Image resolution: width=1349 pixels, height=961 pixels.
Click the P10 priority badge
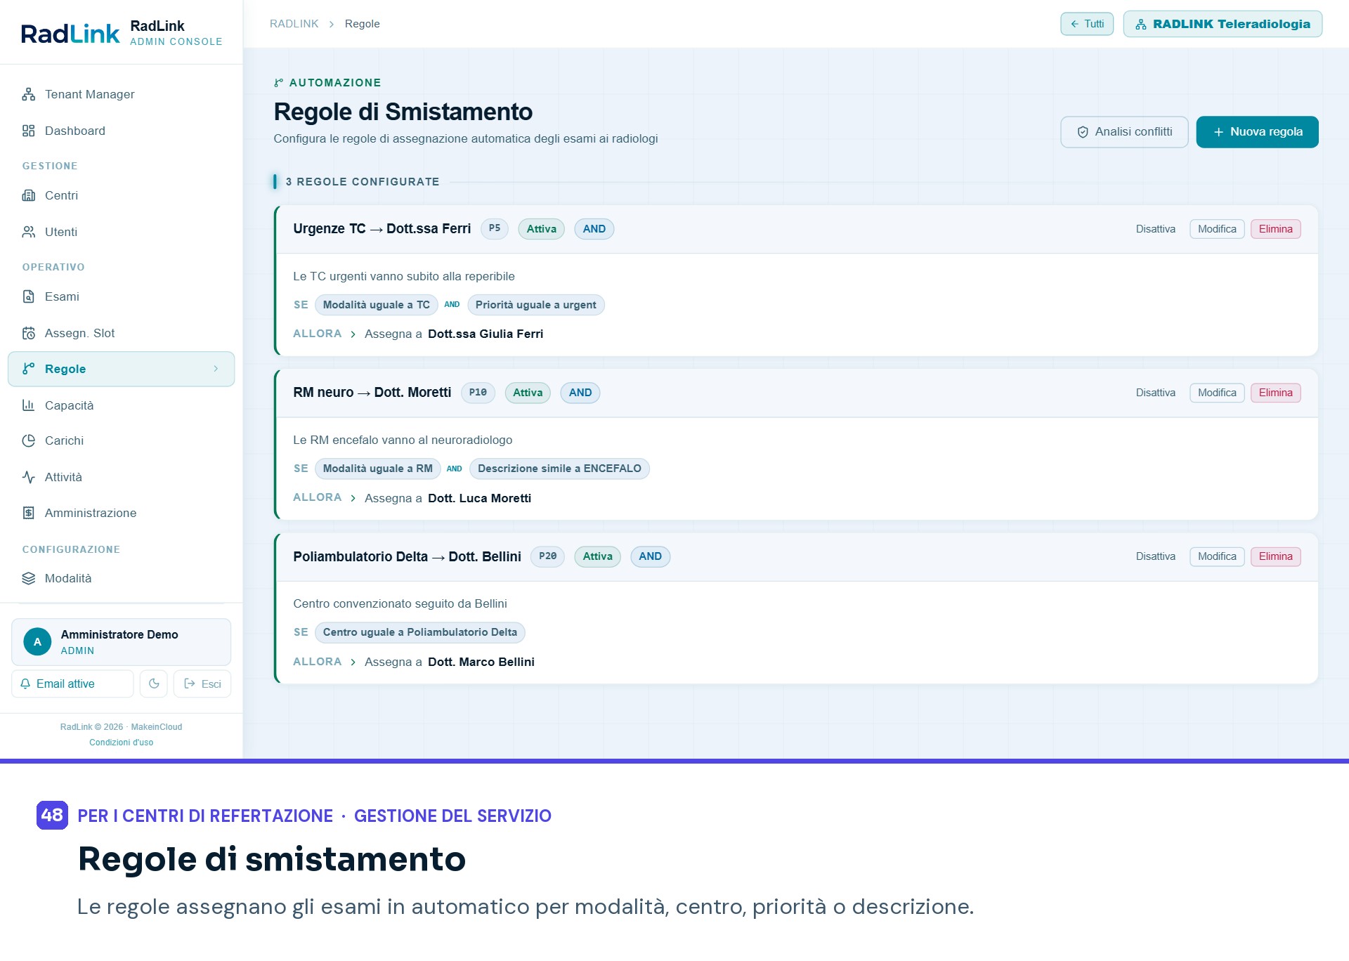tap(478, 393)
